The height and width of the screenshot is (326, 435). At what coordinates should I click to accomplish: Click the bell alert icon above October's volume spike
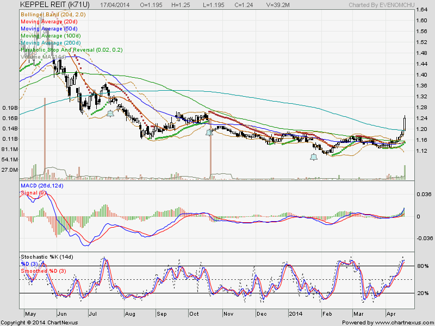pos(208,133)
